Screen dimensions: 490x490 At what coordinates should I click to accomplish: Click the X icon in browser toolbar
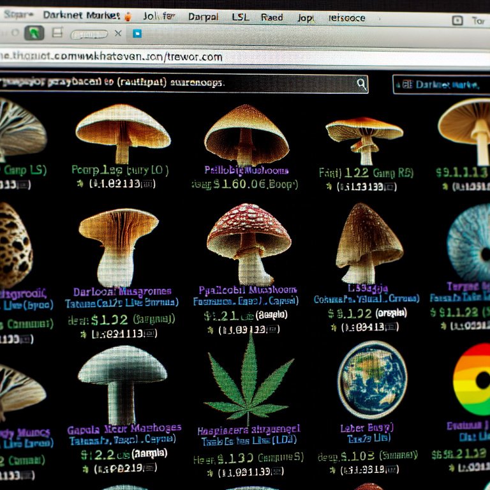point(118,33)
